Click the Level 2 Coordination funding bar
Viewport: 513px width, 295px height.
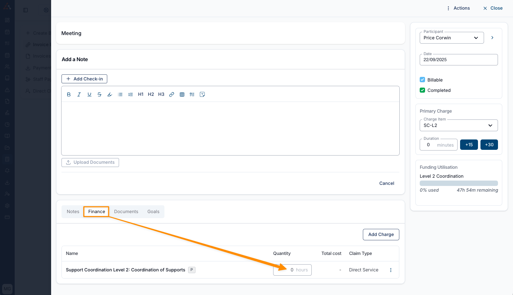(x=459, y=183)
